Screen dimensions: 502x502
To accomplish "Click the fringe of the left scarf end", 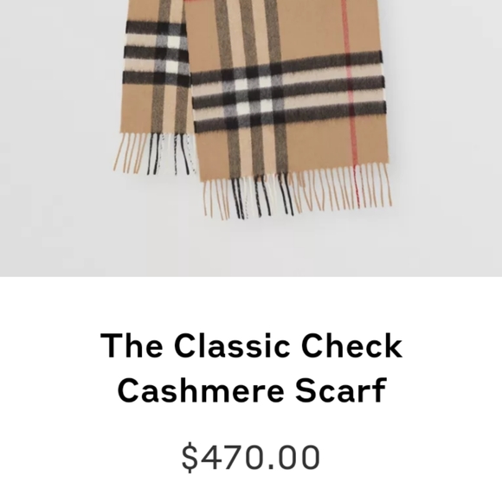I will tap(155, 154).
